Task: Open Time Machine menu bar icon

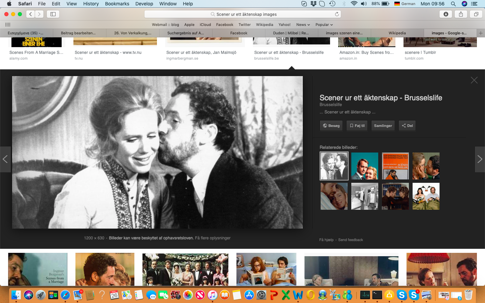Action: point(332,4)
